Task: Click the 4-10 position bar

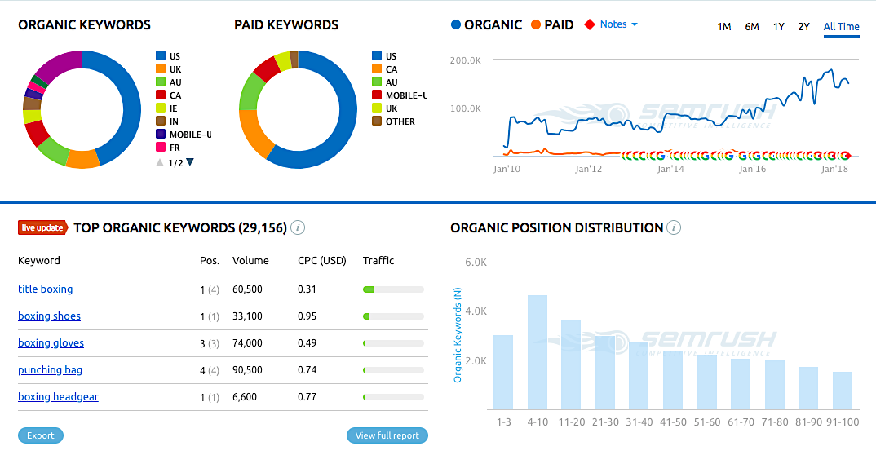Action: tap(537, 351)
